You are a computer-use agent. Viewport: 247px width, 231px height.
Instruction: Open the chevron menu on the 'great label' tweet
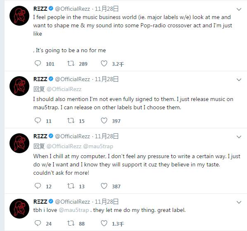[239, 202]
